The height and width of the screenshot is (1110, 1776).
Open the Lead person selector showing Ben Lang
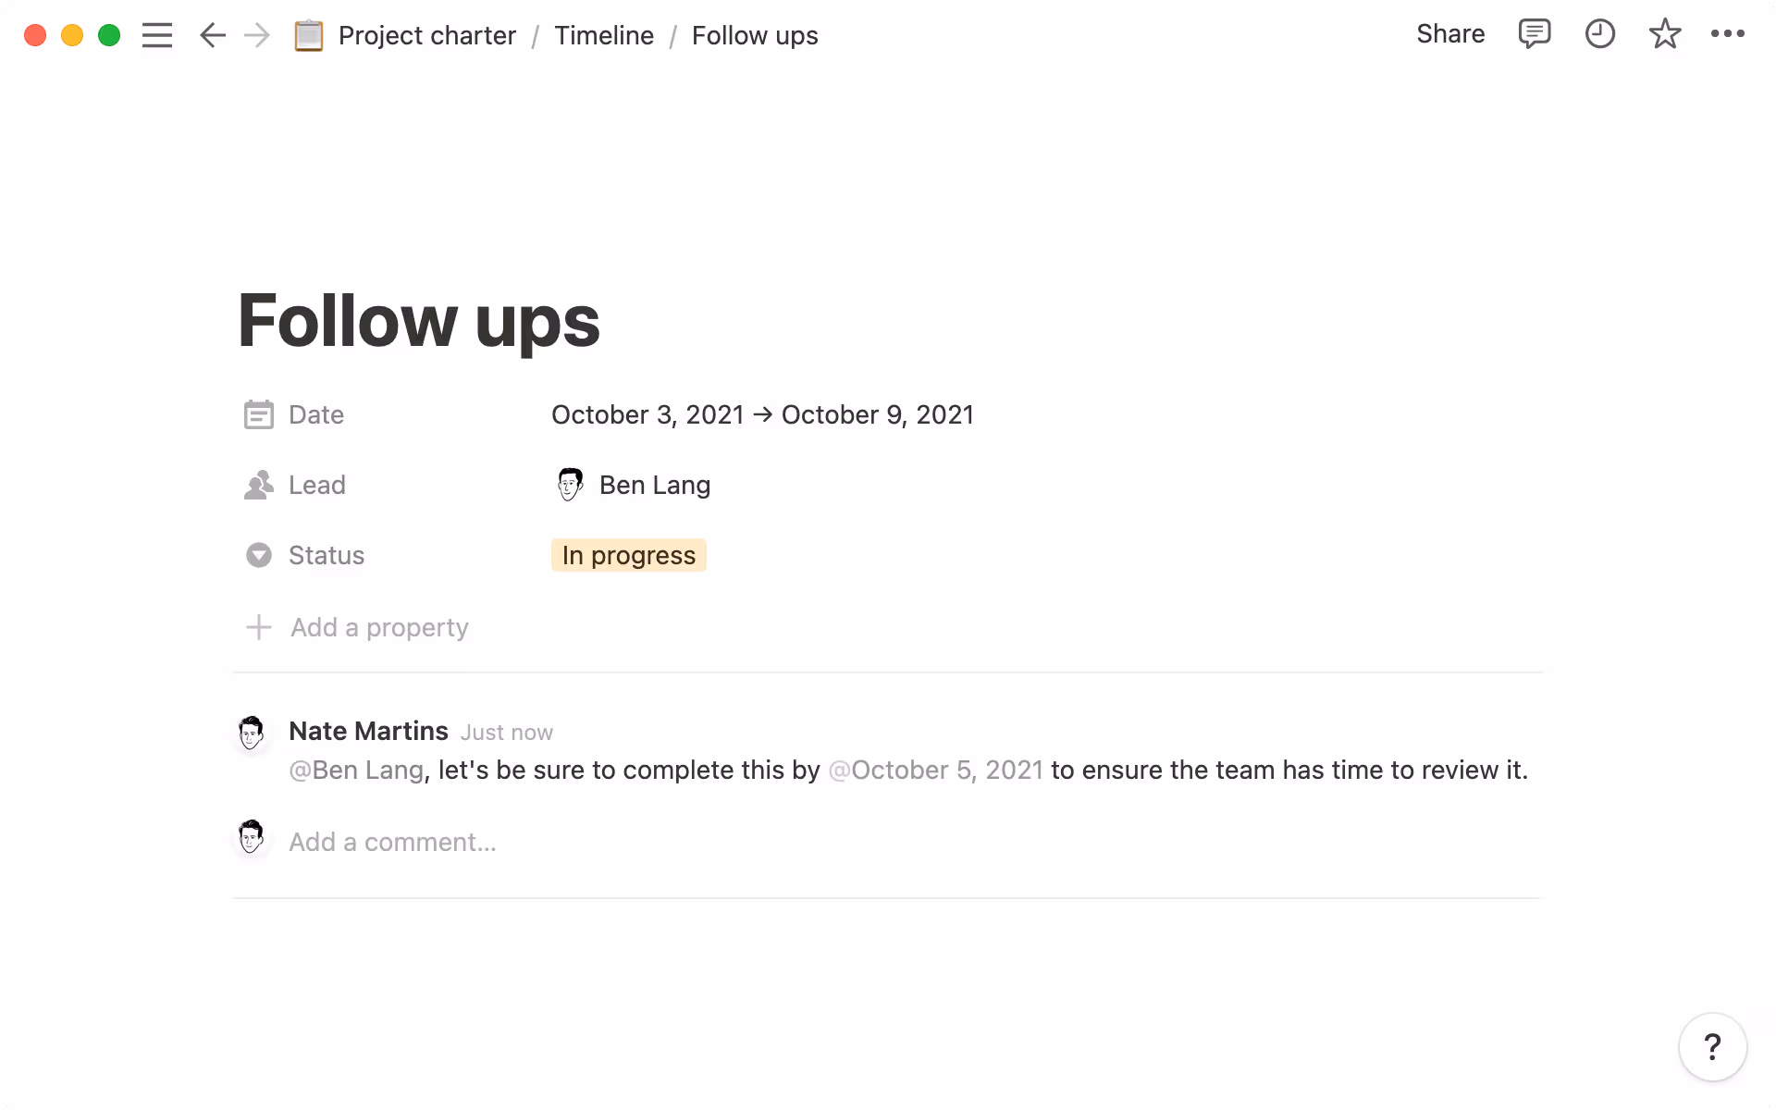tap(654, 484)
